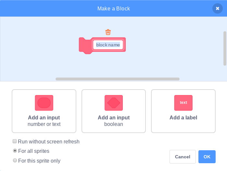Click the hexagon boolean input icon
This screenshot has height=171, width=227.
(113, 103)
